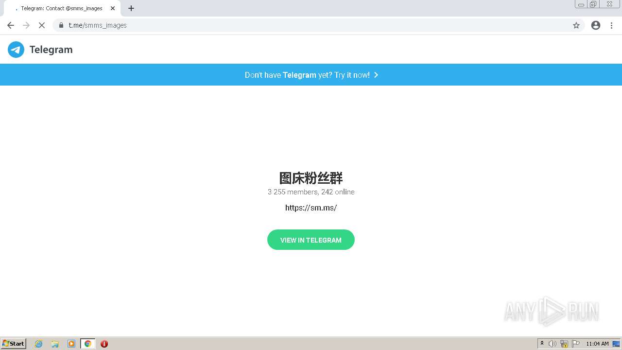Open the Chrome three-dot menu
Viewport: 622px width, 350px height.
click(x=611, y=25)
